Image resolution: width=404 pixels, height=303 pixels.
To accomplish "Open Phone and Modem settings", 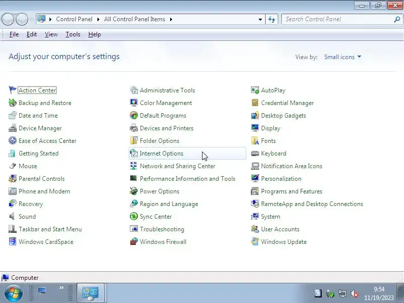I will click(x=44, y=191).
